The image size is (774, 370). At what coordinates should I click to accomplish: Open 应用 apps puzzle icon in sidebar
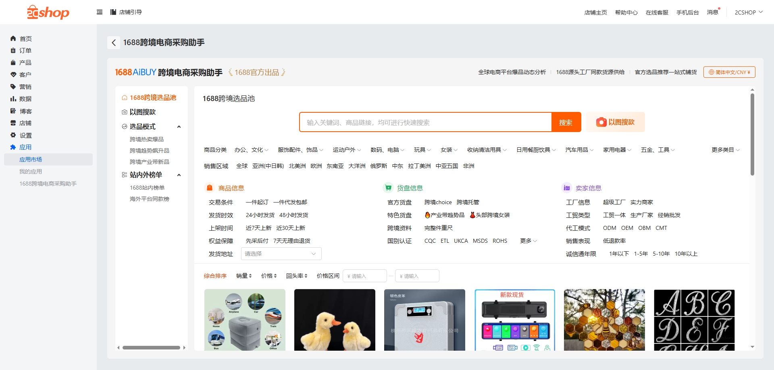point(13,147)
